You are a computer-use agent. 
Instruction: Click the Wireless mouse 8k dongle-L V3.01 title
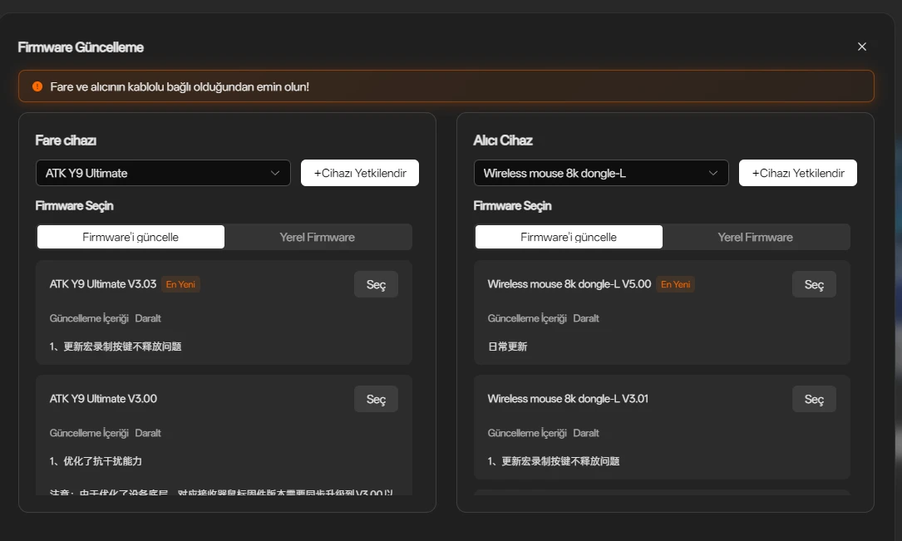point(568,398)
